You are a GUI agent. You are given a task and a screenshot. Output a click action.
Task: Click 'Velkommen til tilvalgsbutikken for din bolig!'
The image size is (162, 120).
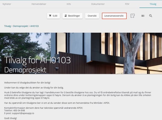pyautogui.click(x=27, y=83)
